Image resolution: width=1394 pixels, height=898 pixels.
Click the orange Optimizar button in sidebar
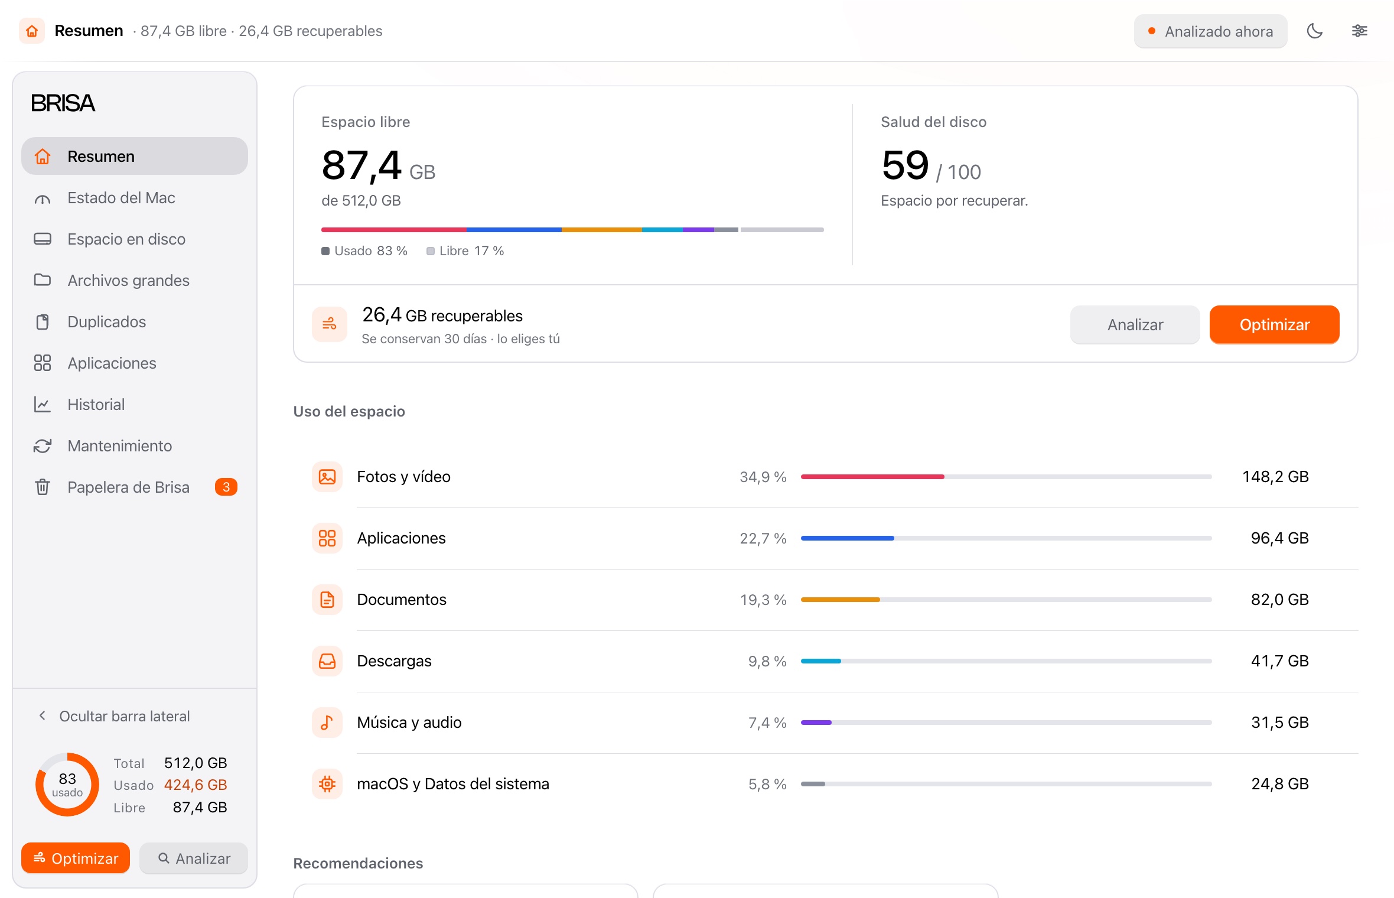[76, 858]
